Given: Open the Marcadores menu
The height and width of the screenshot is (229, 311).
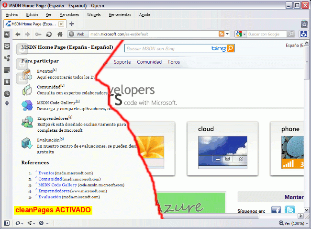Looking at the screenshot, I should (69, 14).
